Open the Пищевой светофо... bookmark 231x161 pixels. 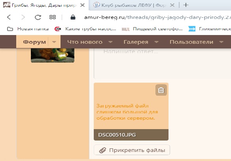pos(152,29)
